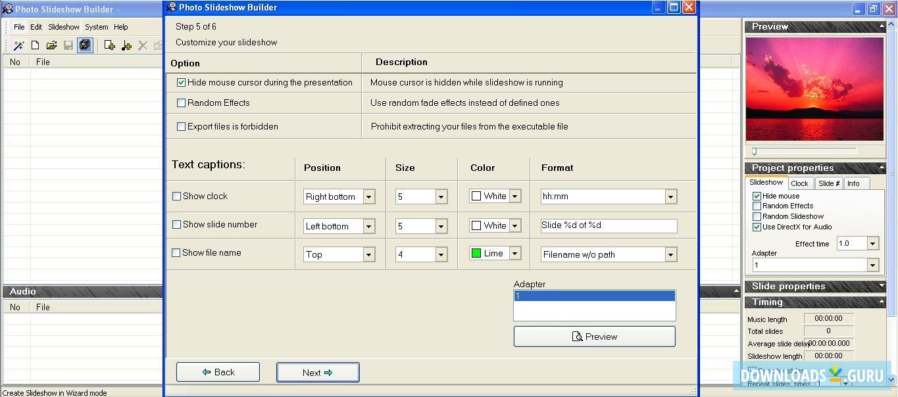This screenshot has width=898, height=397.
Task: Collapse the Preview panel with its header arrow
Action: click(x=882, y=26)
